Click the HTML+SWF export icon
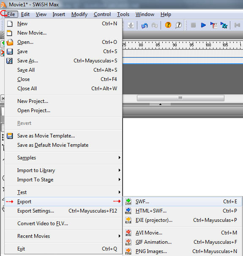This screenshot has height=256, width=243. 128,211
